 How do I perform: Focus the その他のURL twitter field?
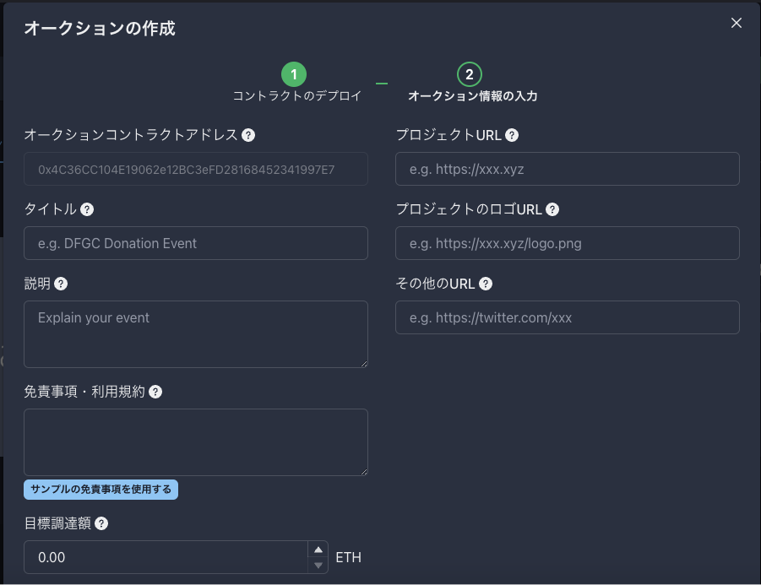568,317
